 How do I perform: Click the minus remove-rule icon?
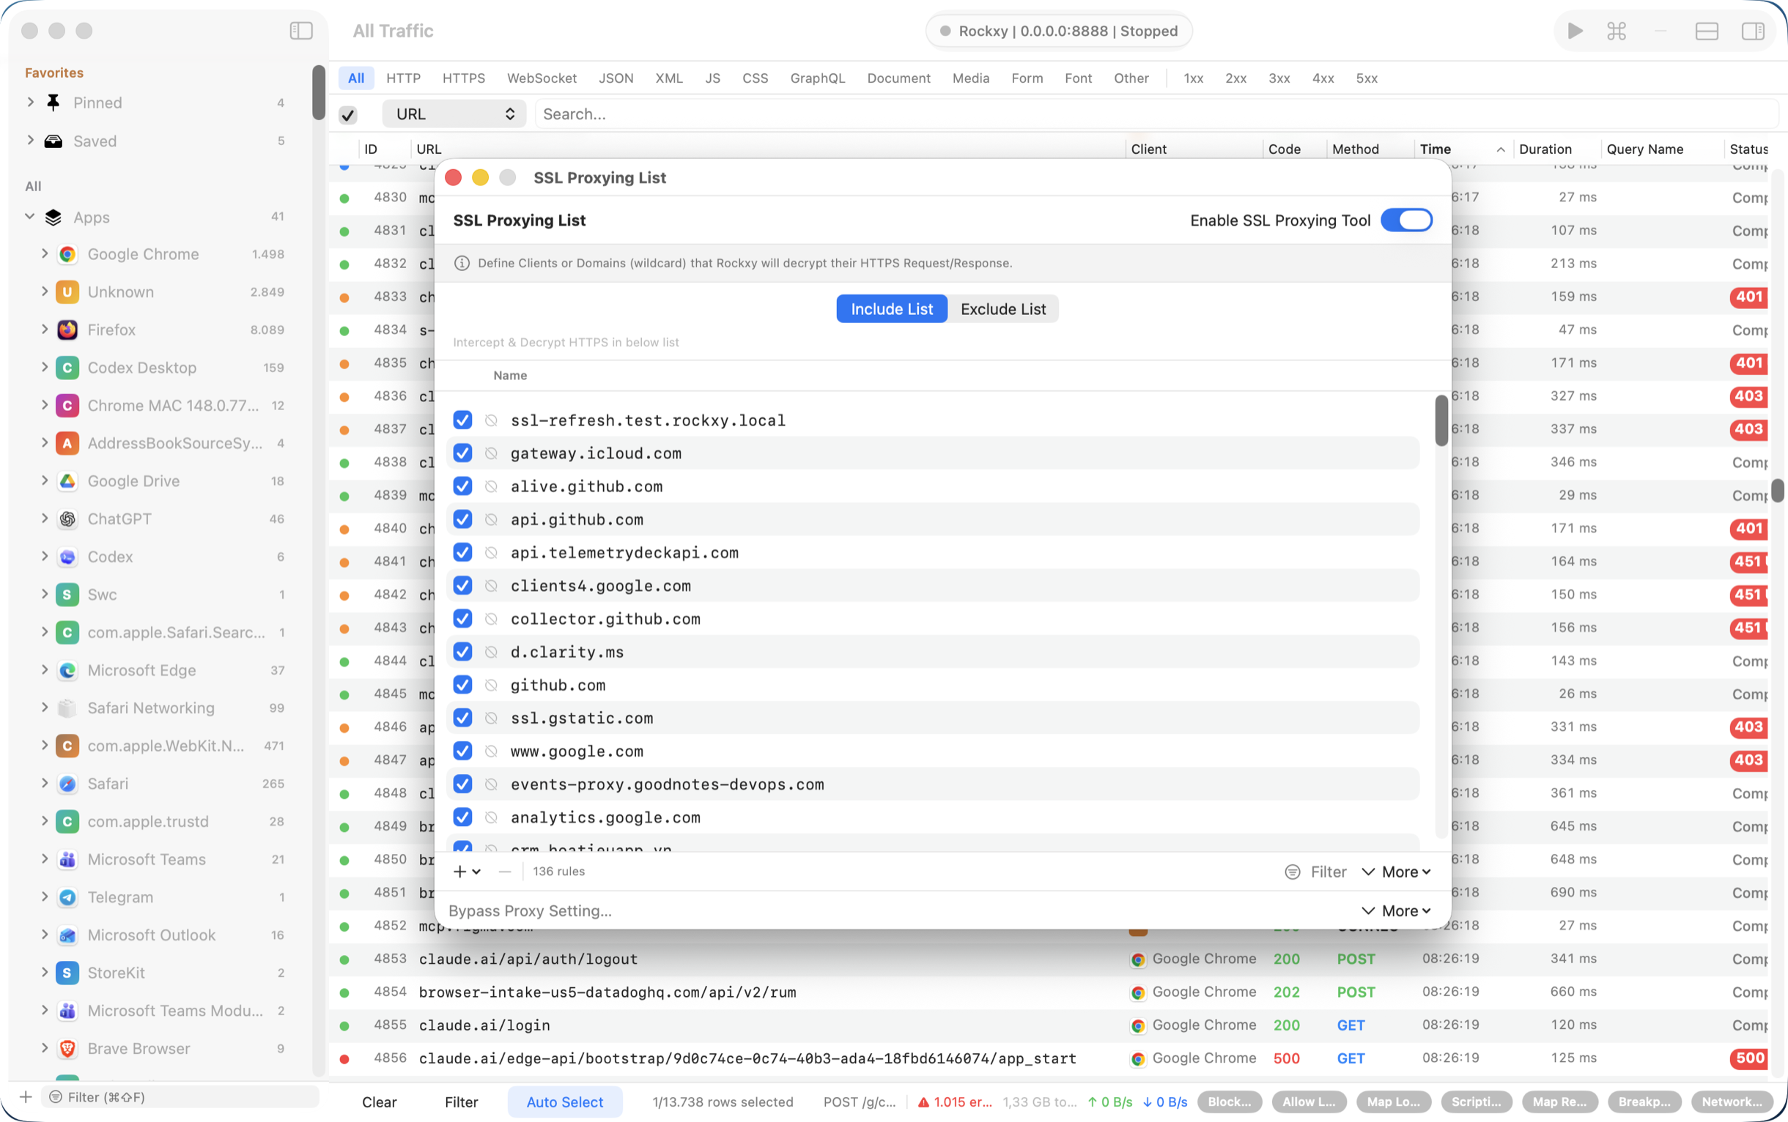505,872
